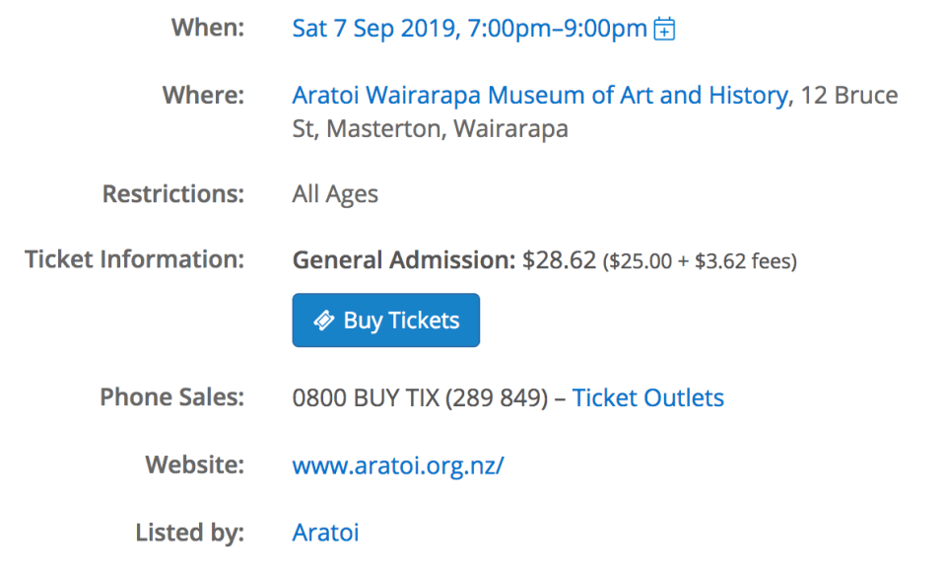Click the add-to-calendar icon

665,30
